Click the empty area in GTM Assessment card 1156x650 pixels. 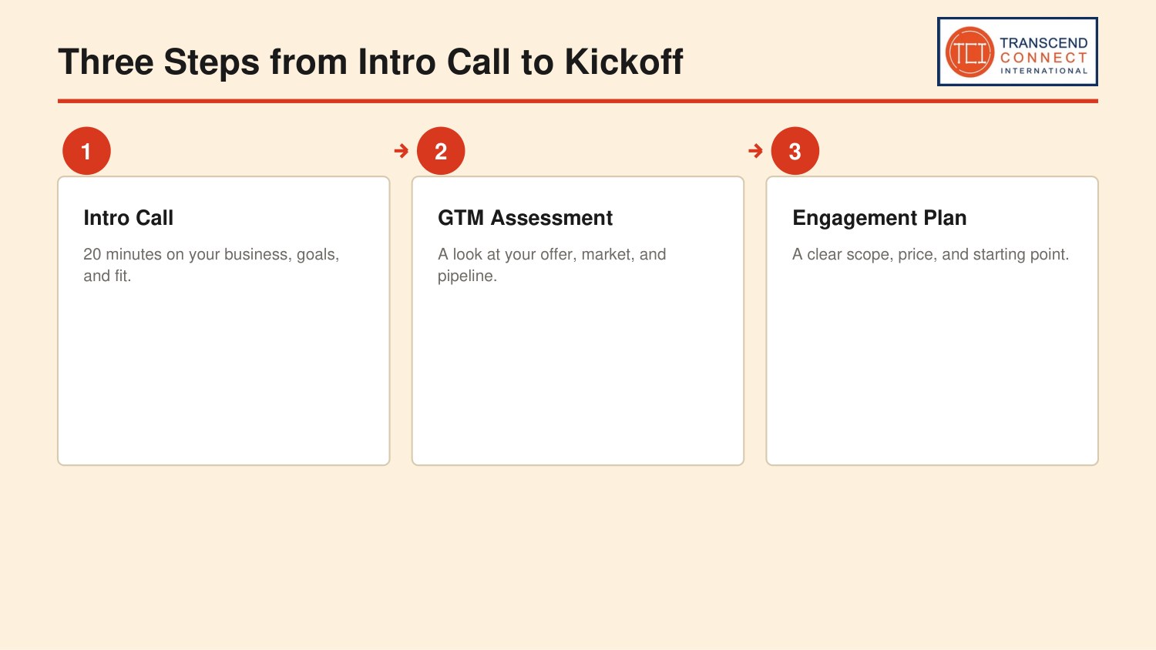point(578,374)
